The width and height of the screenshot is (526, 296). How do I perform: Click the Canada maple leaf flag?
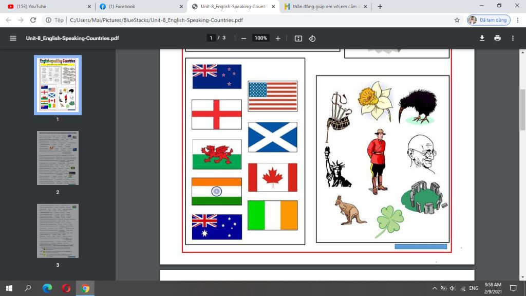[x=273, y=177]
